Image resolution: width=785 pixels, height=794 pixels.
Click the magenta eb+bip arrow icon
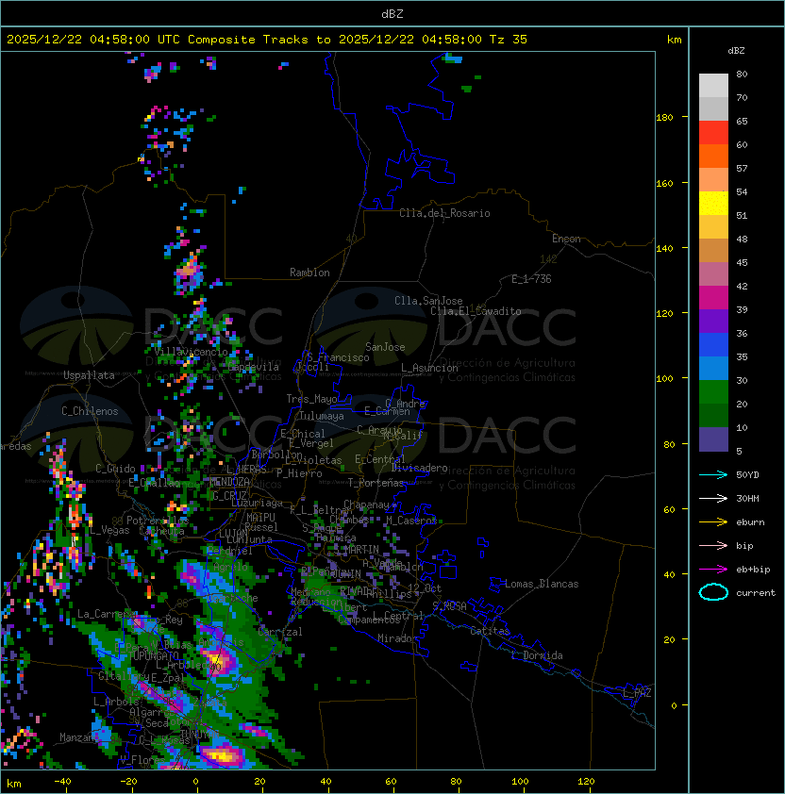713,570
